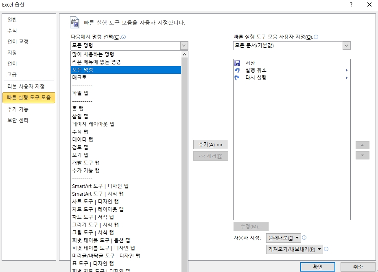Pick 피벗 테이블 도구 | 옵션 탭

click(x=126, y=240)
